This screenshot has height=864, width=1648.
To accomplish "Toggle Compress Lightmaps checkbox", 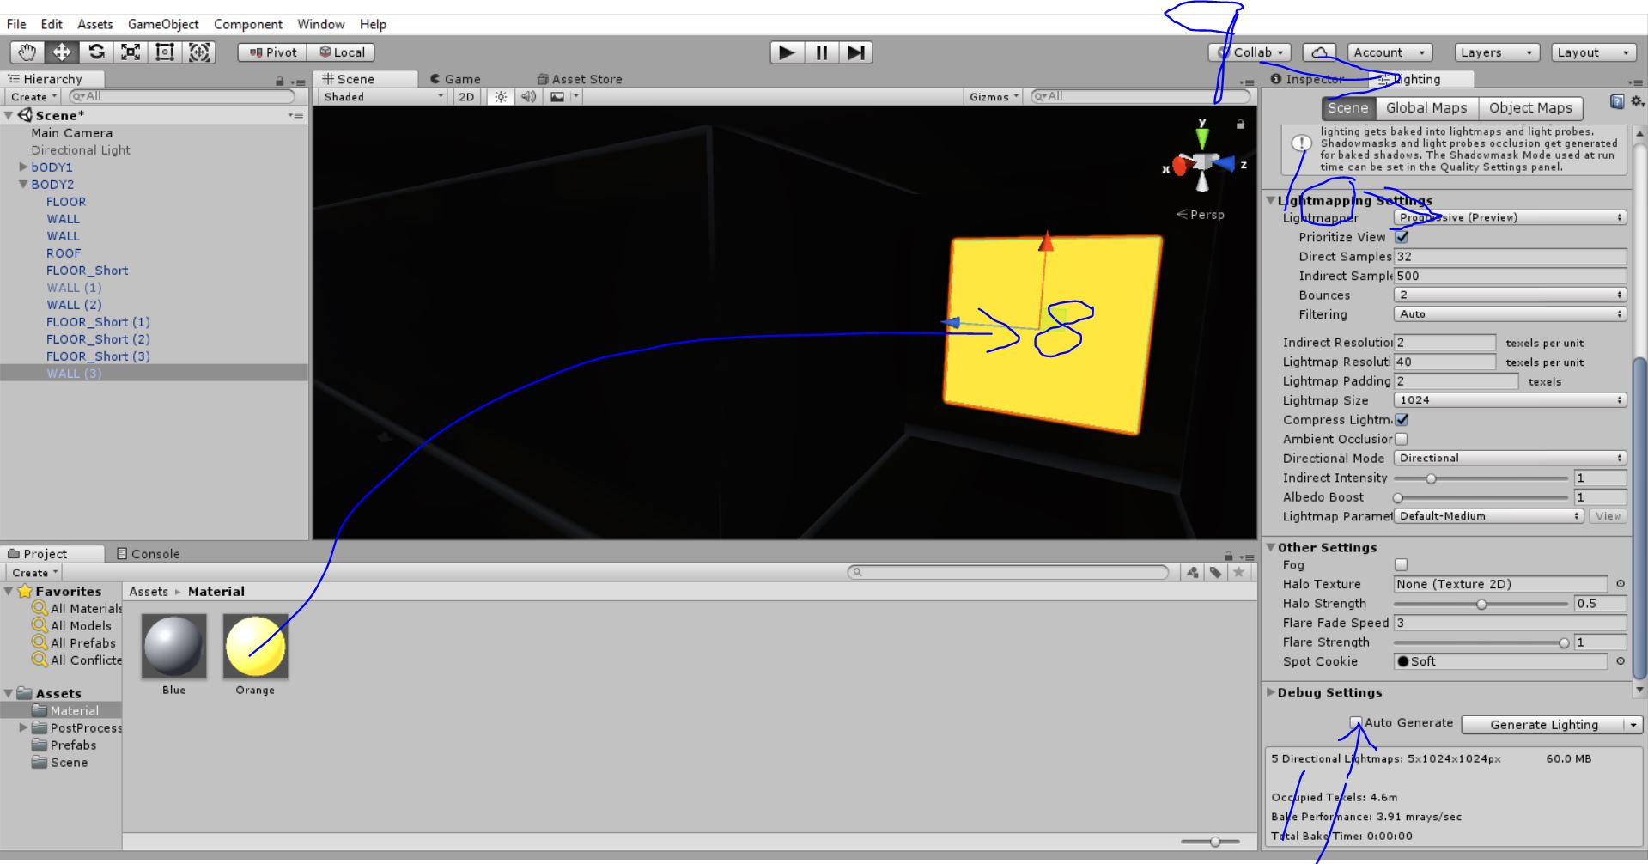I will 1402,420.
